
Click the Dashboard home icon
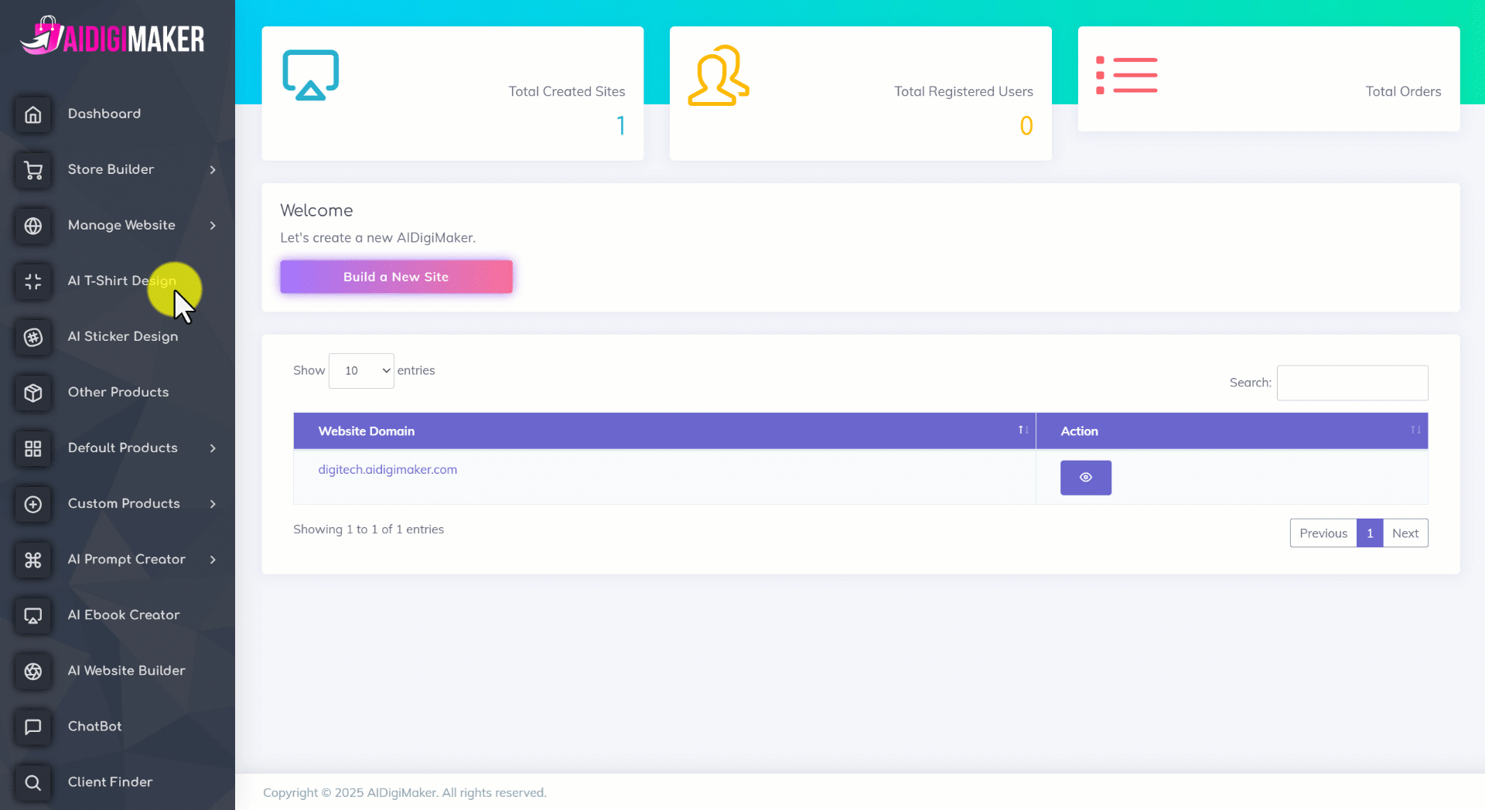(x=33, y=114)
